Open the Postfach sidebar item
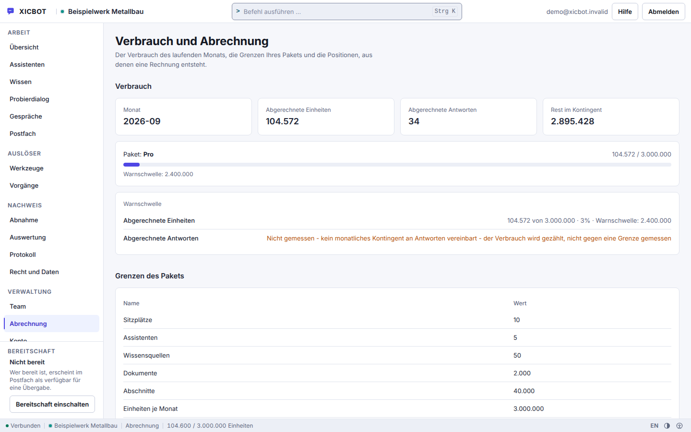 [x=51, y=133]
